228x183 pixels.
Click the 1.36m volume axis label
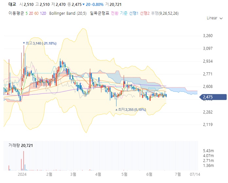209,165
